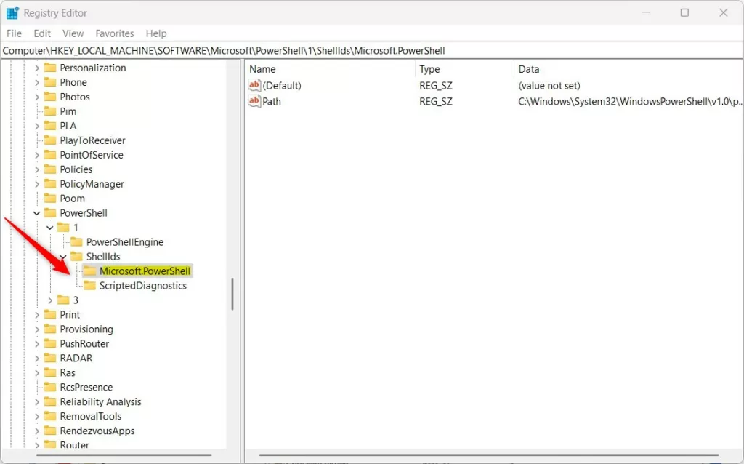This screenshot has height=464, width=744.
Task: Select the RemovalTools folder icon
Action: pyautogui.click(x=52, y=416)
